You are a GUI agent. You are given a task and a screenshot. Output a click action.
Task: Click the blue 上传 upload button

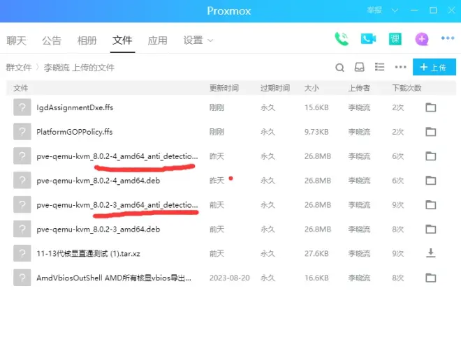(x=434, y=67)
